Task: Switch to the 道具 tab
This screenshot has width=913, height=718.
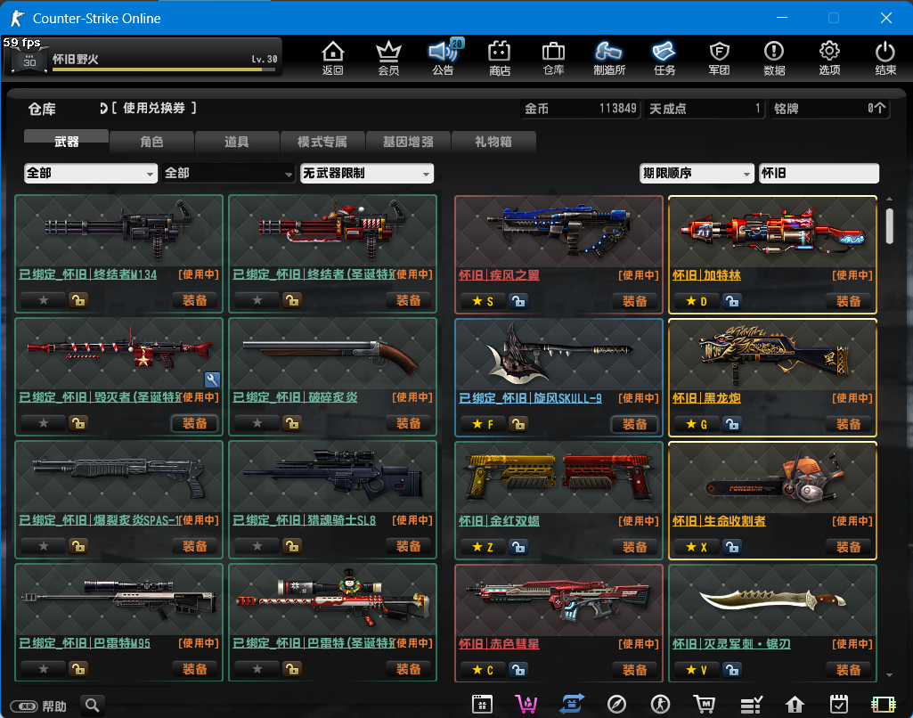Action: 237,142
